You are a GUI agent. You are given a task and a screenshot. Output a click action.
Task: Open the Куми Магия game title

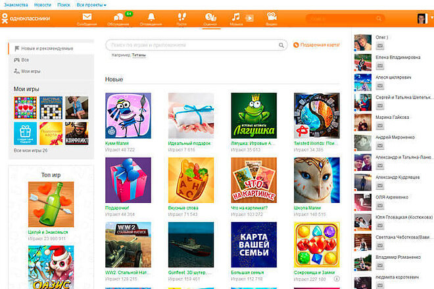coord(117,143)
